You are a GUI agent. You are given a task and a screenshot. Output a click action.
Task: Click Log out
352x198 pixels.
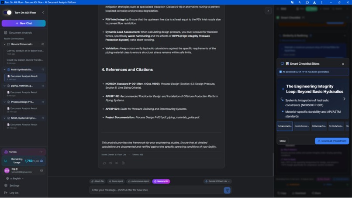click(x=14, y=193)
